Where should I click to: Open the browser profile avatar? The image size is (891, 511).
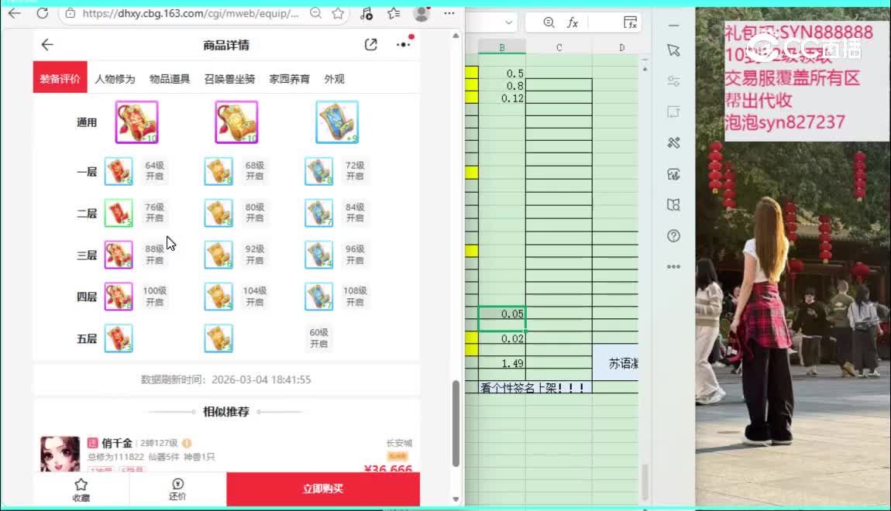coord(421,13)
